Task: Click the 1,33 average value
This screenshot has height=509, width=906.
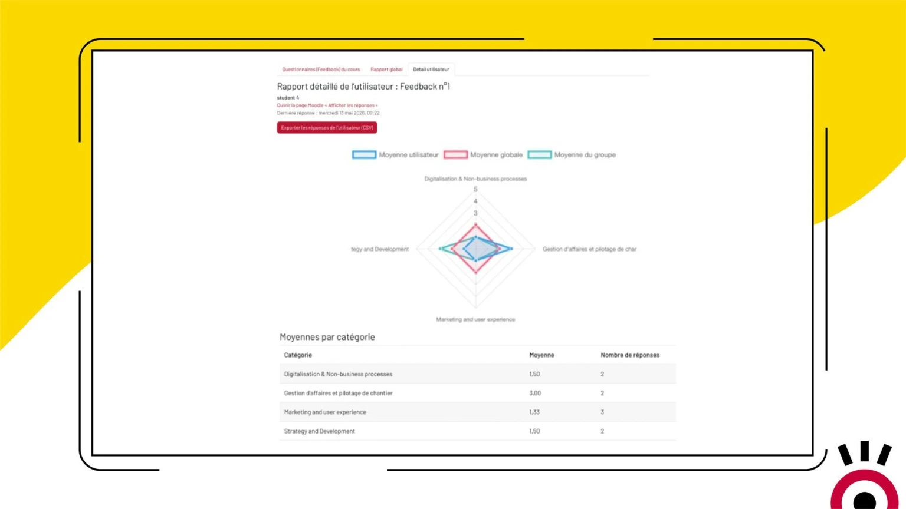Action: [x=534, y=412]
